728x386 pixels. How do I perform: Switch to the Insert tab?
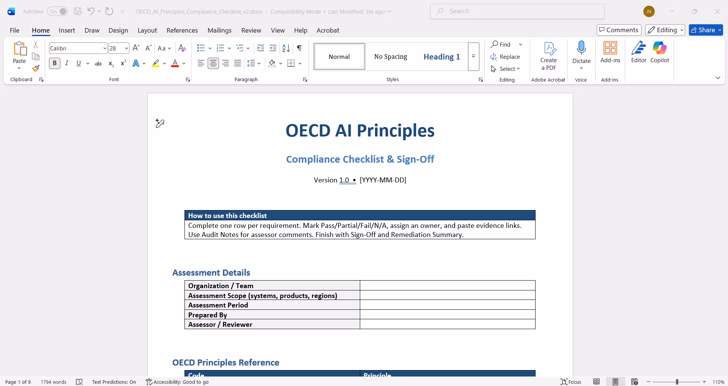coord(67,30)
